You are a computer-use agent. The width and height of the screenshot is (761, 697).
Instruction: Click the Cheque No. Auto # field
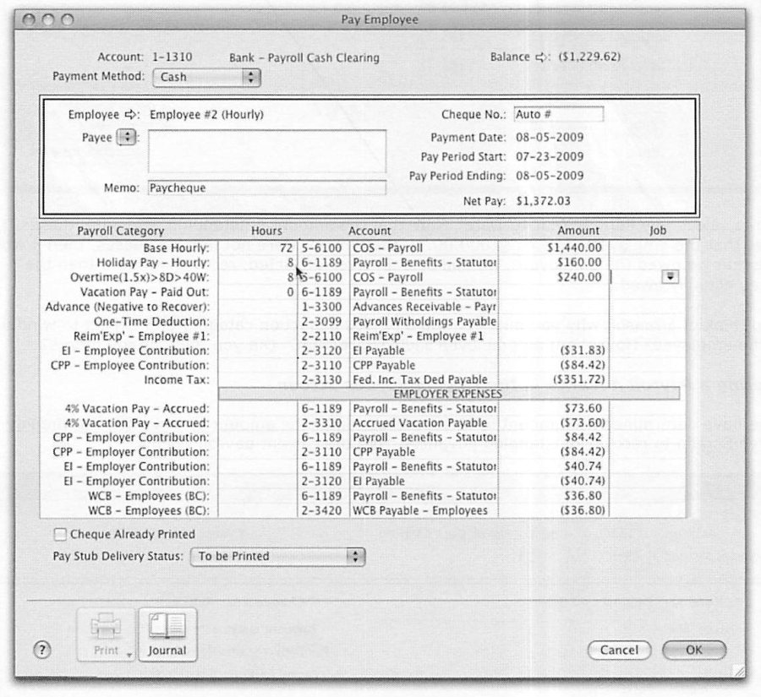click(x=559, y=114)
